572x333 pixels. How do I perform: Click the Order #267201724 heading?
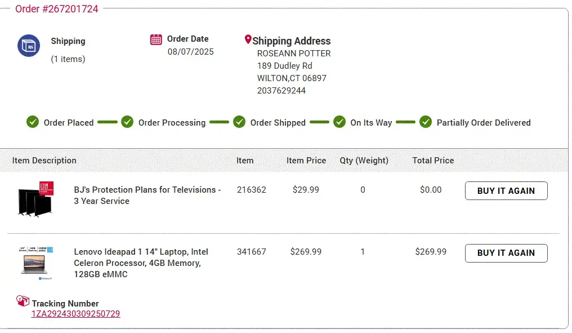[56, 9]
